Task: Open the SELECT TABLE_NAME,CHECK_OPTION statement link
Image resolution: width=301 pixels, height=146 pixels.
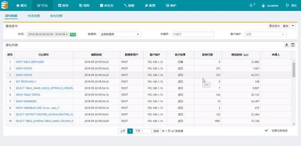Action: tap(44, 88)
